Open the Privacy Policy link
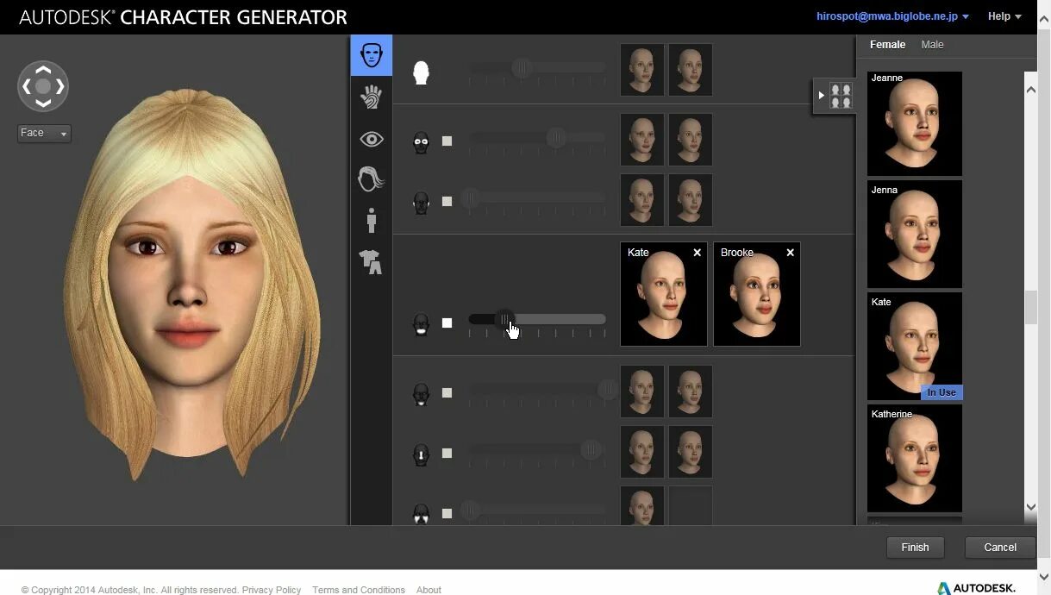This screenshot has height=595, width=1051. (x=272, y=590)
